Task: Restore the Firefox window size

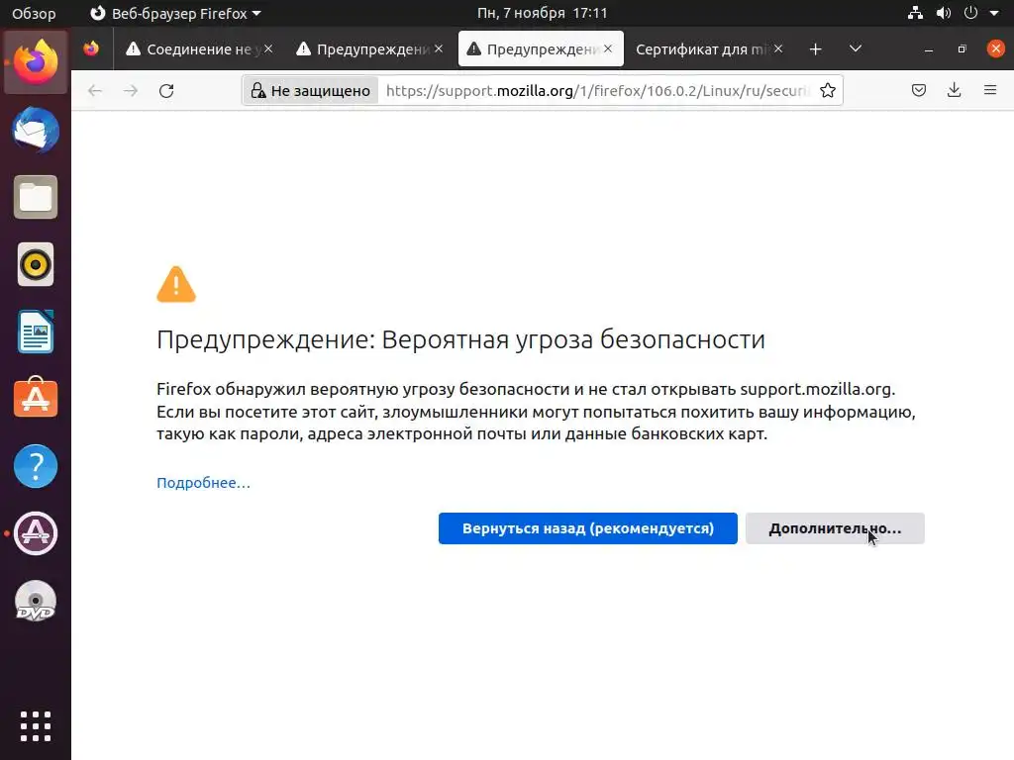Action: click(x=962, y=49)
